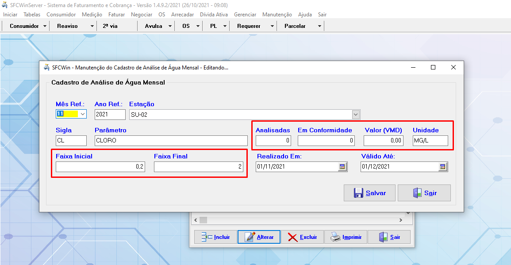Click the 2ª via toolbar button
Screen dimensions: 511x265
click(x=110, y=26)
